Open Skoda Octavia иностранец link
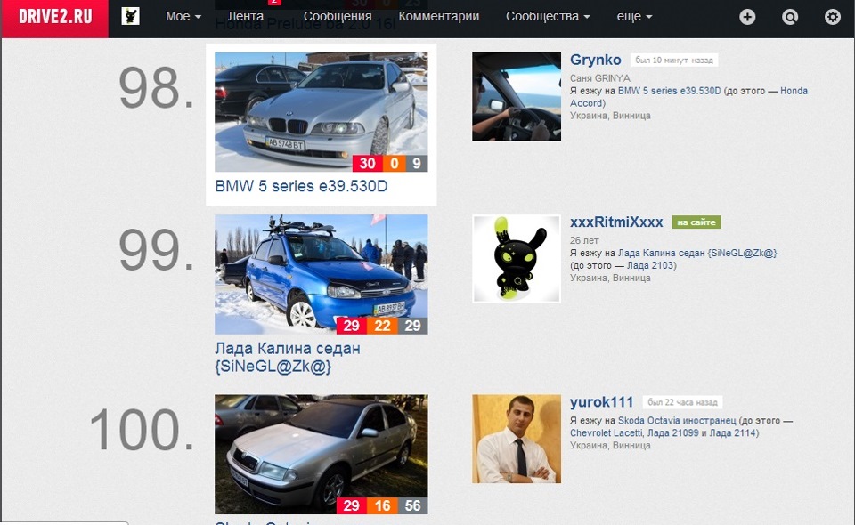The width and height of the screenshot is (855, 525). click(677, 420)
